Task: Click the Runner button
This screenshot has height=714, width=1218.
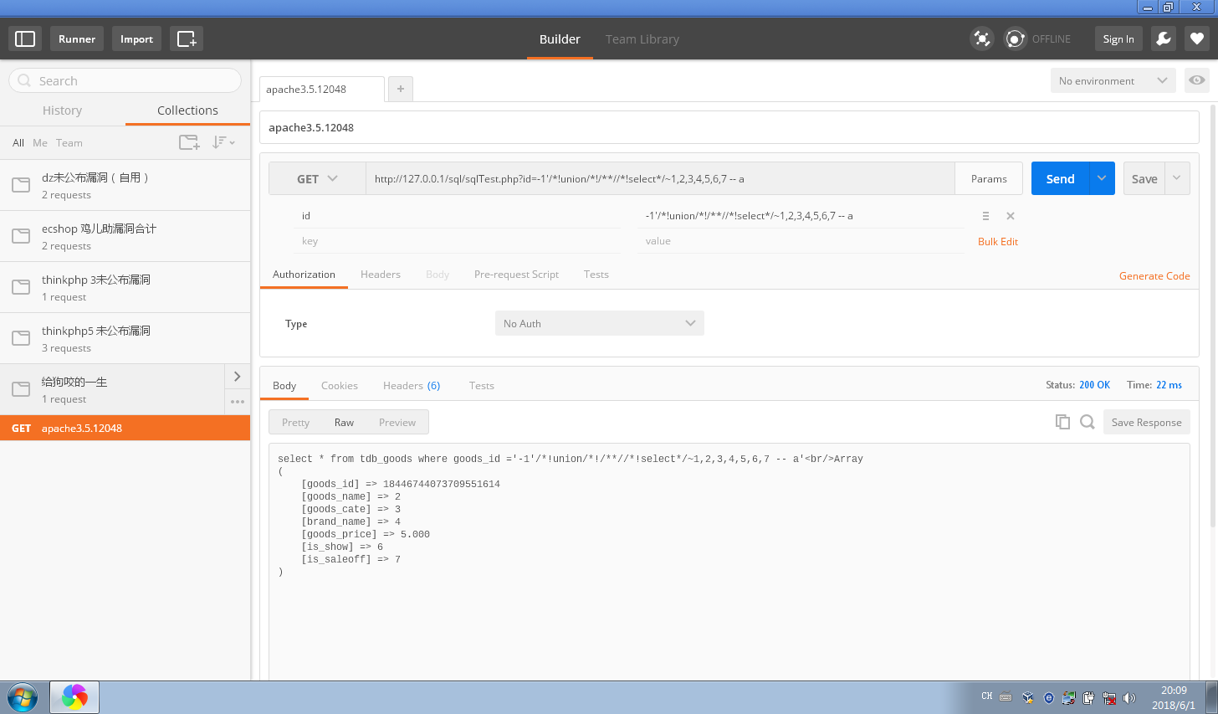Action: 77,39
